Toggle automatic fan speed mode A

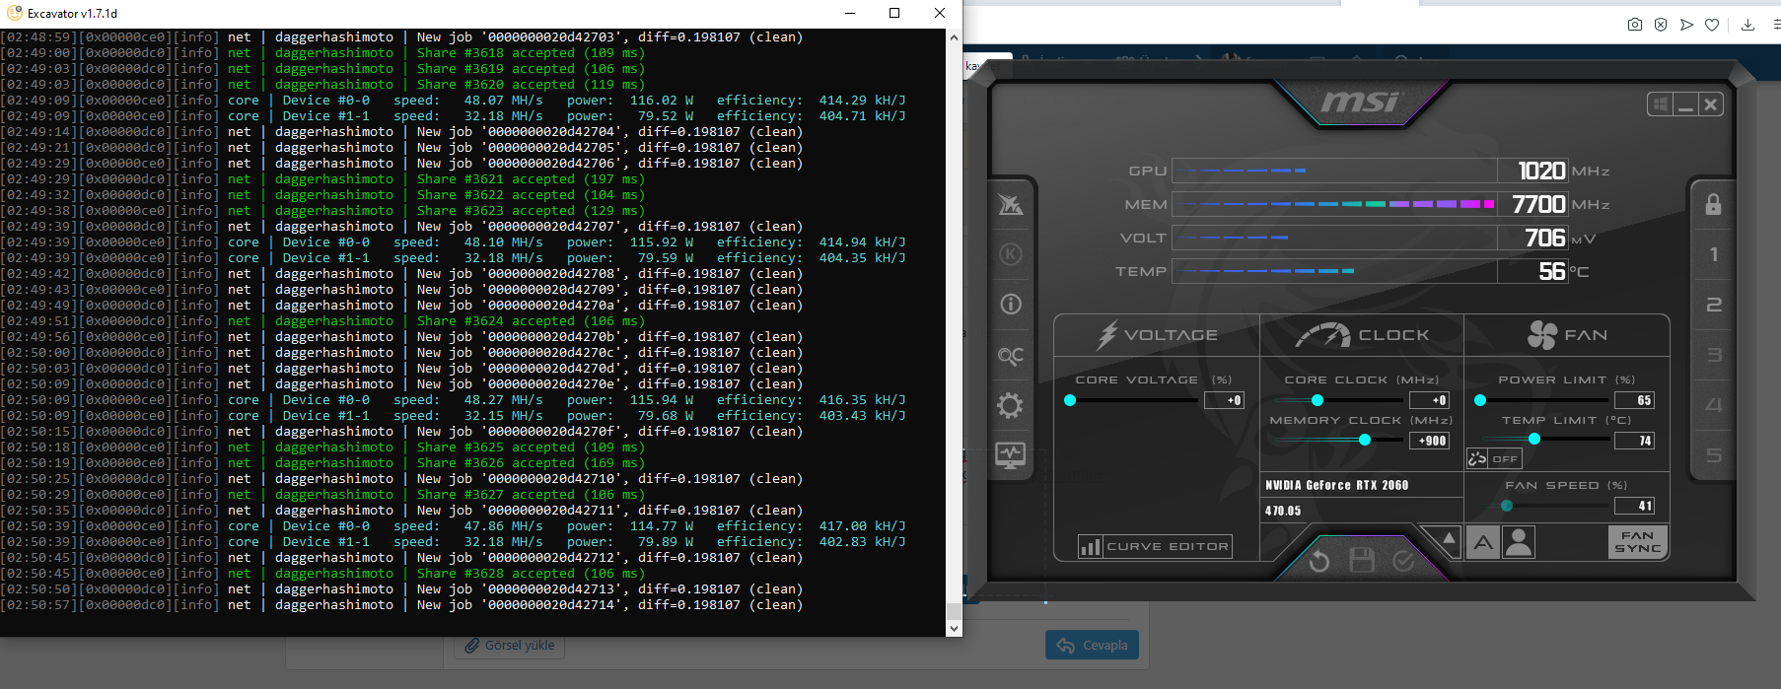click(x=1483, y=542)
